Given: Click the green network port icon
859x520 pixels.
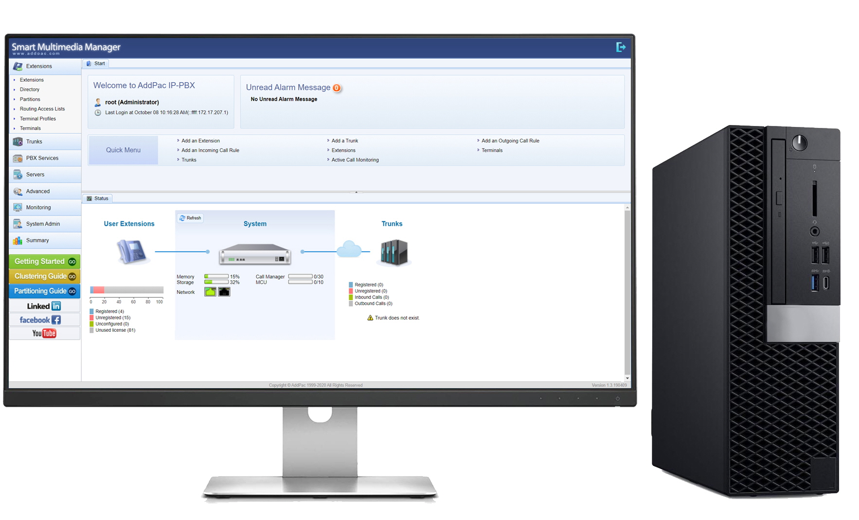Looking at the screenshot, I should click(x=210, y=292).
